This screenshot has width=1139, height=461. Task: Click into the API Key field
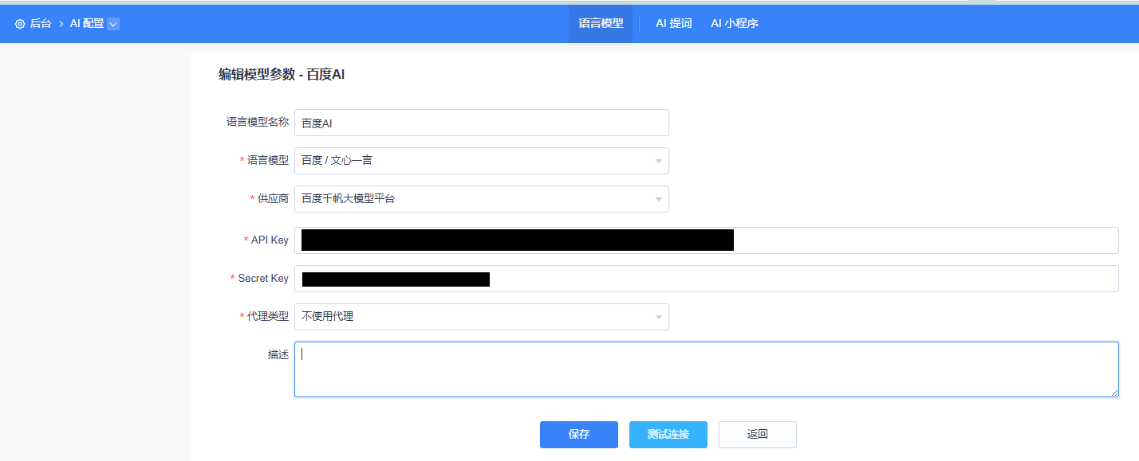(x=707, y=240)
